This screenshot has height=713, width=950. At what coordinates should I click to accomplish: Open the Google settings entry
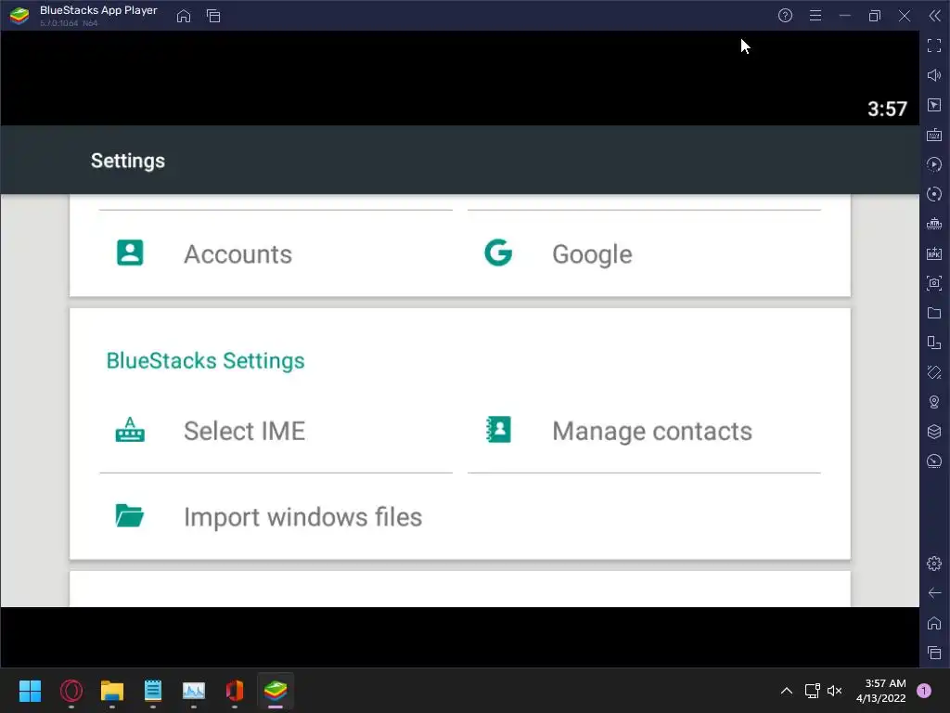644,254
